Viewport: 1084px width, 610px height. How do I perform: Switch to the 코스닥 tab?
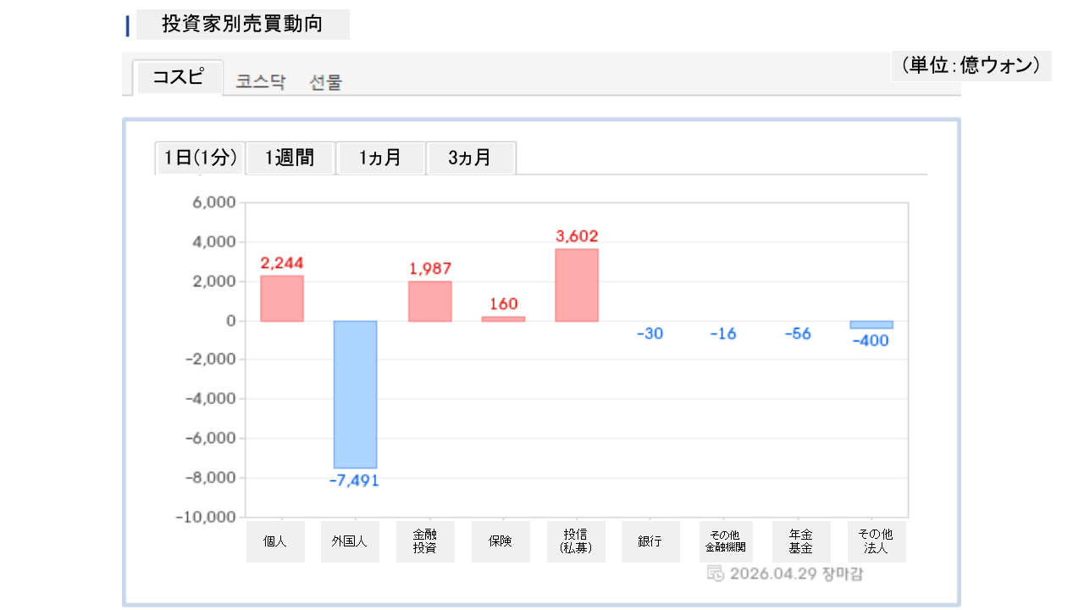point(261,82)
